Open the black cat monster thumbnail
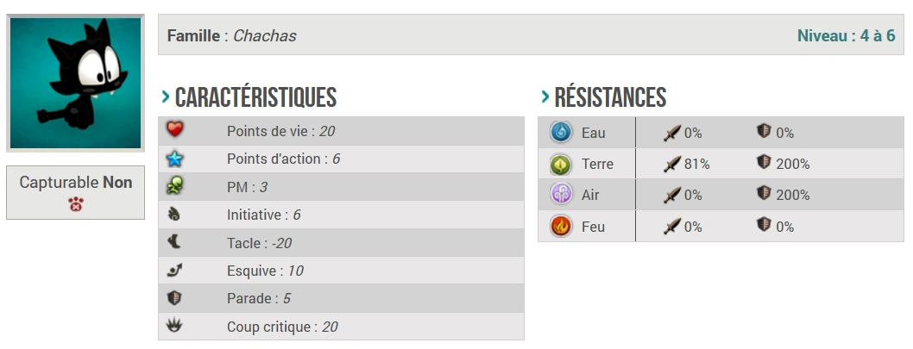 pos(75,83)
